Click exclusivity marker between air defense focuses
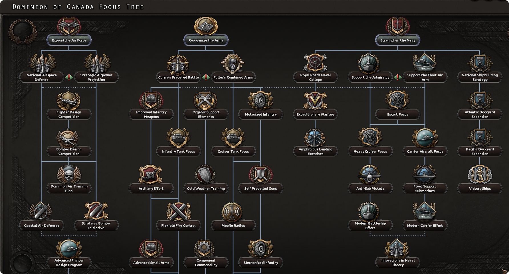Image resolution: width=509 pixels, height=274 pixels. (69, 77)
